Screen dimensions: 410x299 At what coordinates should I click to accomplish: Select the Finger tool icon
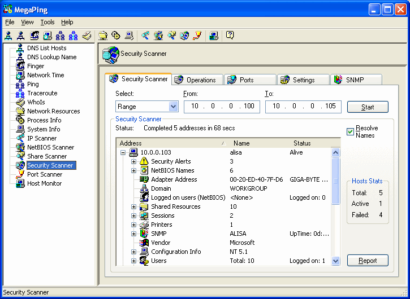(20, 66)
